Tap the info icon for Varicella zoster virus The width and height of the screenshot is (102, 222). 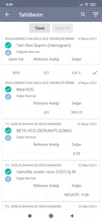pos(8,179)
